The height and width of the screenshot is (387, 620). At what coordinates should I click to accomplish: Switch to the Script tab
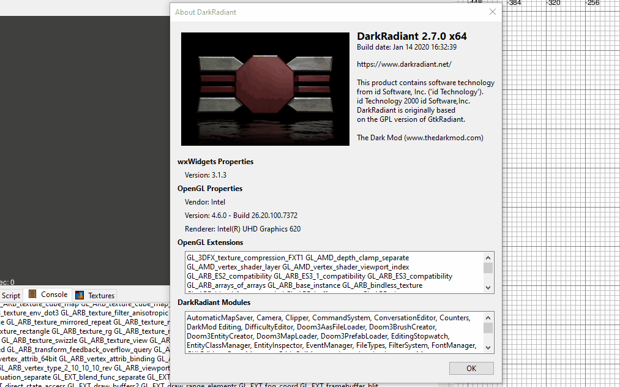(x=11, y=295)
